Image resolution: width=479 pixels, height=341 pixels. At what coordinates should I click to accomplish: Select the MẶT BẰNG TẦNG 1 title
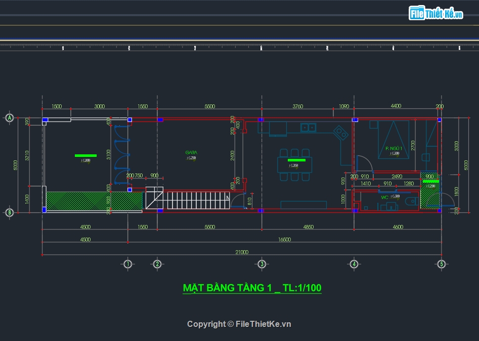[252, 288]
